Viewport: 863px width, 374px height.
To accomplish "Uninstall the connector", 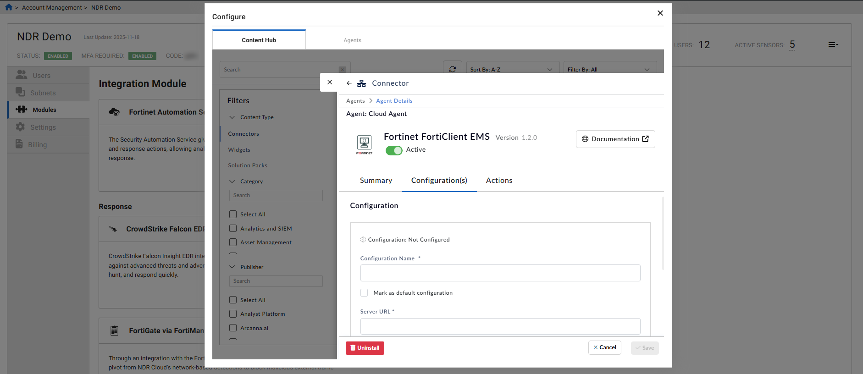I will 365,348.
